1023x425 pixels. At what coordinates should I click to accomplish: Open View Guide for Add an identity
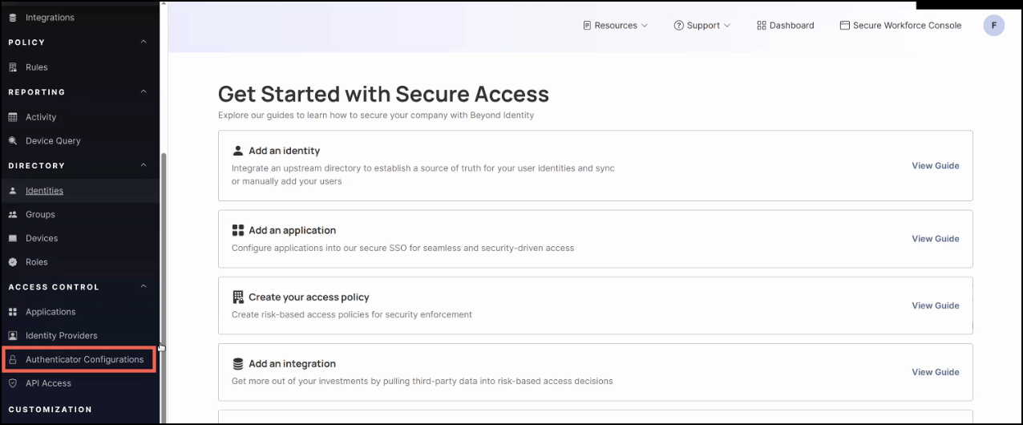tap(935, 166)
